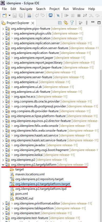Close the Project Explorer tab
102x222 pixels.
click(33, 23)
